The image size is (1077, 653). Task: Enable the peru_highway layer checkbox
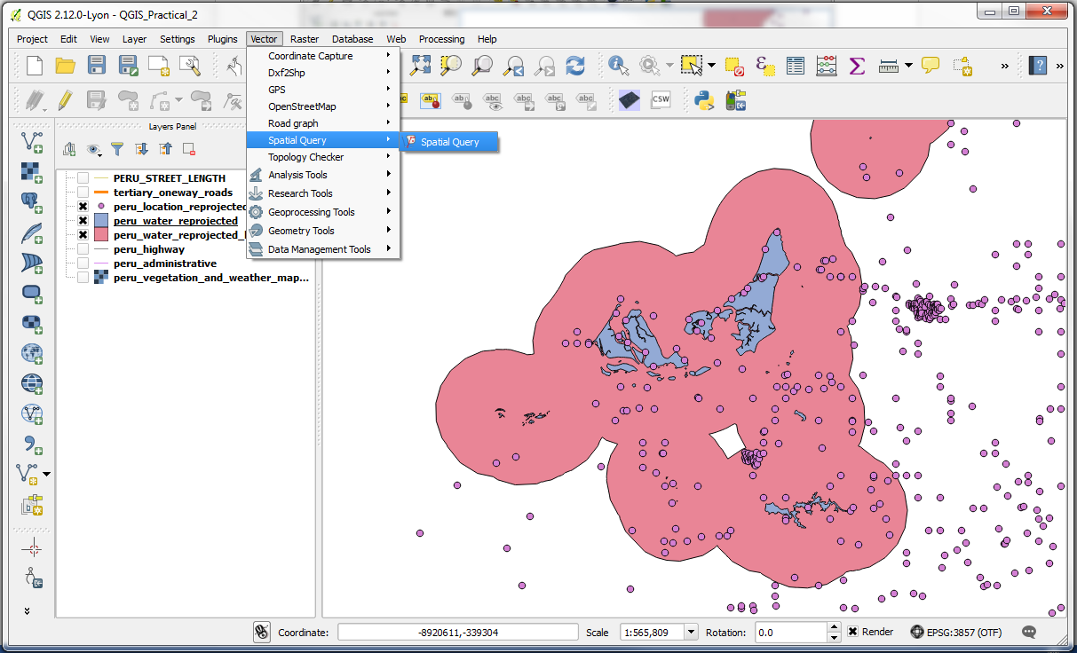[x=83, y=249]
